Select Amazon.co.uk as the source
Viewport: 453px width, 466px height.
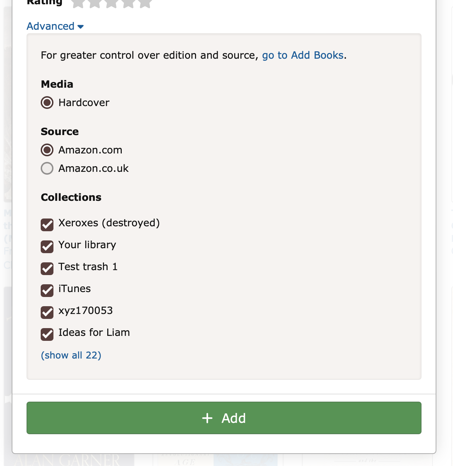pos(47,168)
